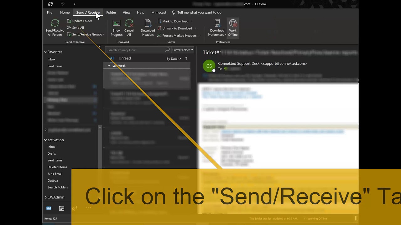
Task: Select the Send / Receive tab
Action: 88,12
